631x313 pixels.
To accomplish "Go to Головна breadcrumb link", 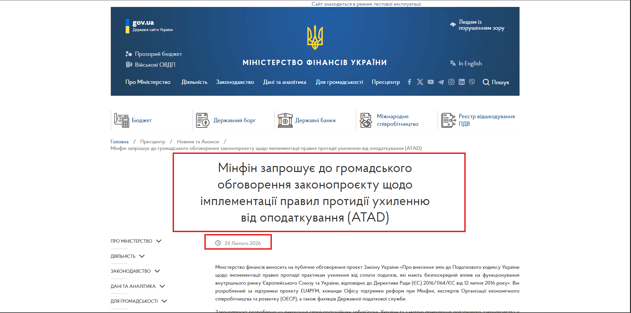I will click(119, 142).
